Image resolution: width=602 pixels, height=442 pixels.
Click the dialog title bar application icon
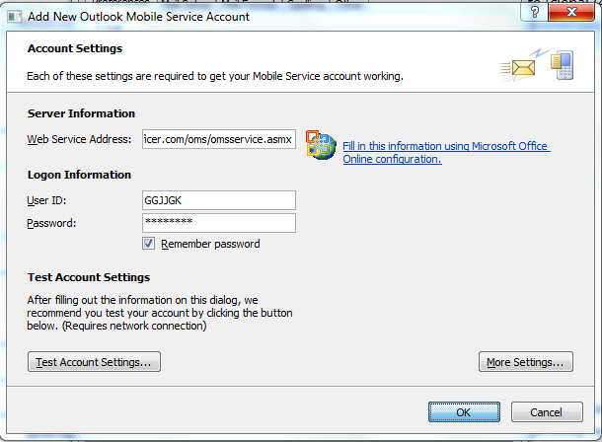[x=14, y=17]
